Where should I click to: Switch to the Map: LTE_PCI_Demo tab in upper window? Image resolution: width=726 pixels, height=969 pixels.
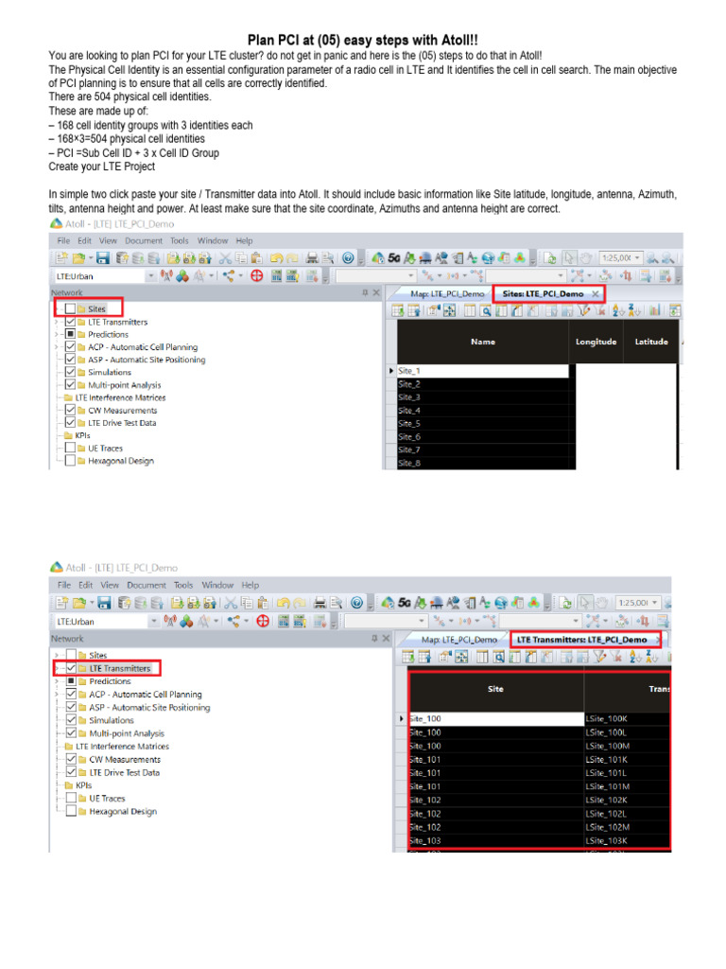[447, 293]
